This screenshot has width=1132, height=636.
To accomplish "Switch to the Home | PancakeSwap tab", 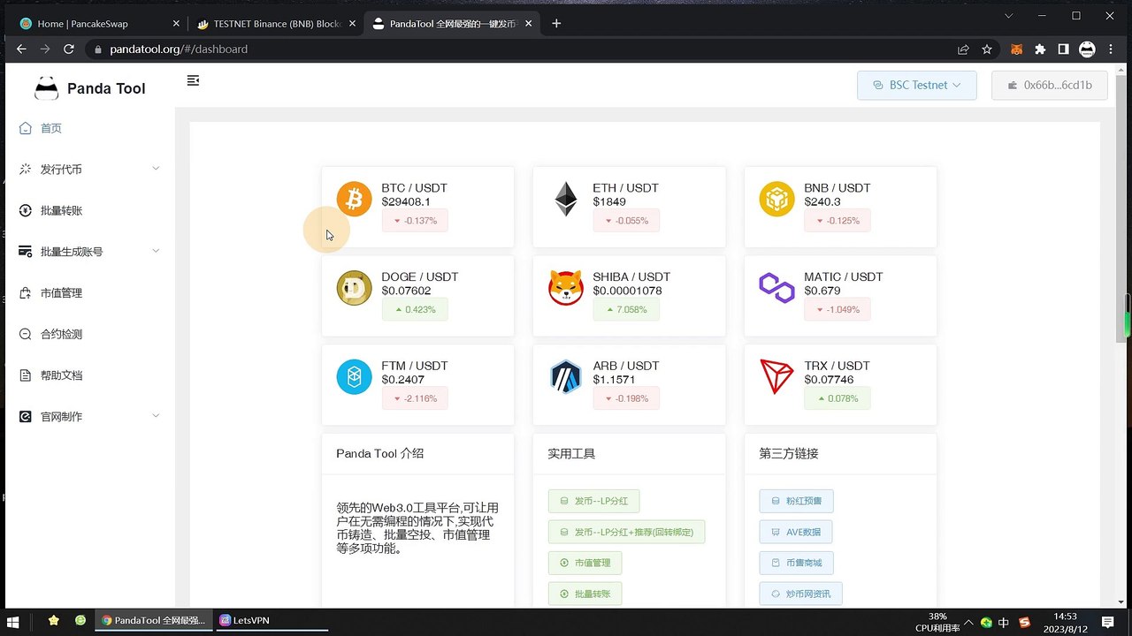I will [x=97, y=24].
